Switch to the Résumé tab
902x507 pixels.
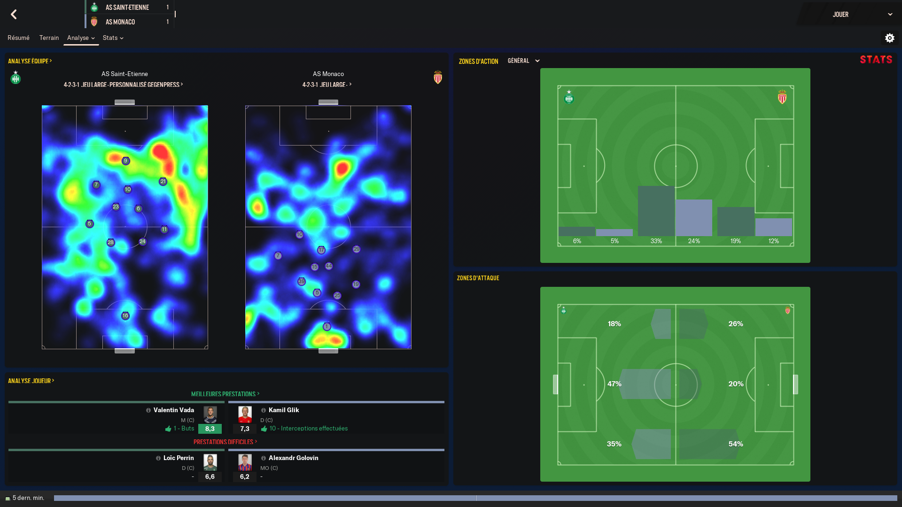(x=18, y=38)
